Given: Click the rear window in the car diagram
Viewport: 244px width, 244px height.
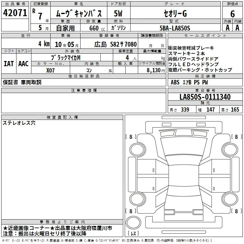Looking at the screenshot, I should coord(184,191).
